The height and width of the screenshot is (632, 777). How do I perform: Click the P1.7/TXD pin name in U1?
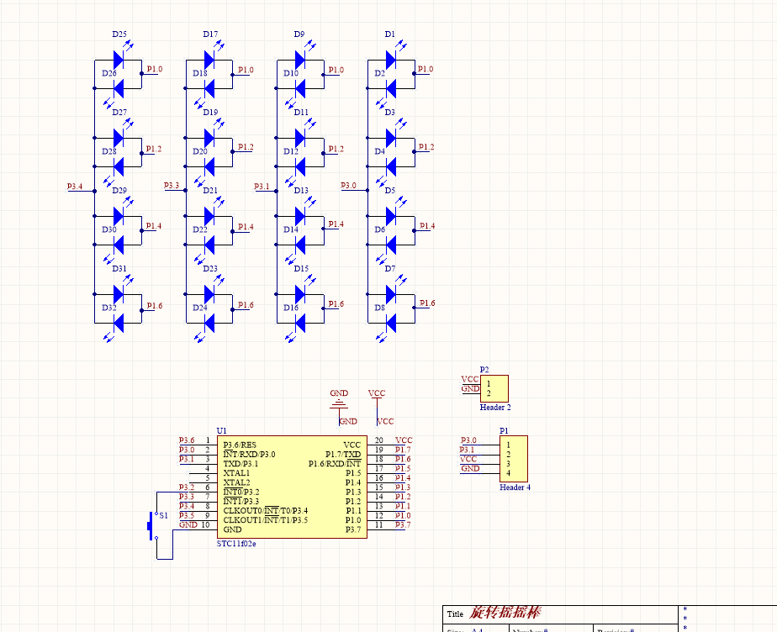pyautogui.click(x=343, y=454)
